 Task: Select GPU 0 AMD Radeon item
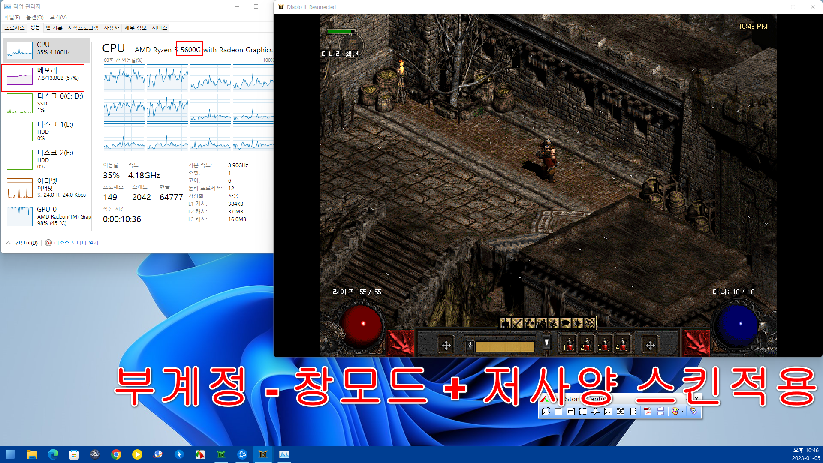[x=46, y=216]
